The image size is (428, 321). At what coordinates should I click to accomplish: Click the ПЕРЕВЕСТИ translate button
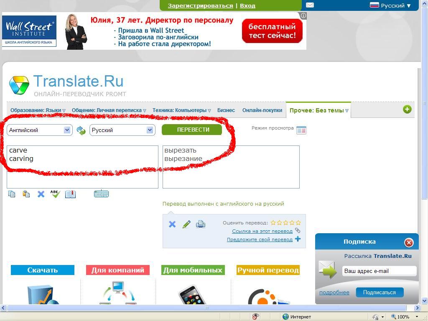pos(192,130)
